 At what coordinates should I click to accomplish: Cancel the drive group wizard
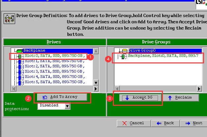133,123
